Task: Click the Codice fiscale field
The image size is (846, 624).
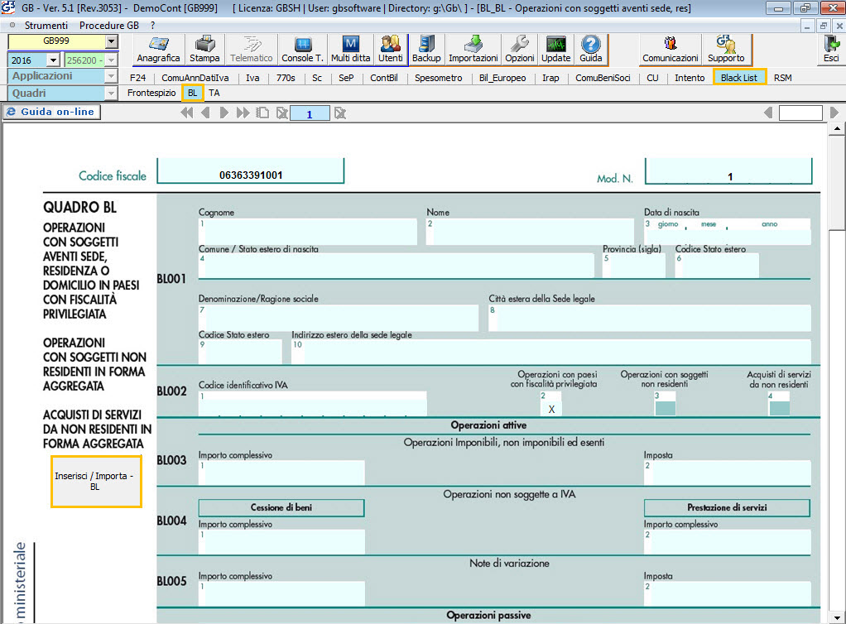Action: point(250,171)
